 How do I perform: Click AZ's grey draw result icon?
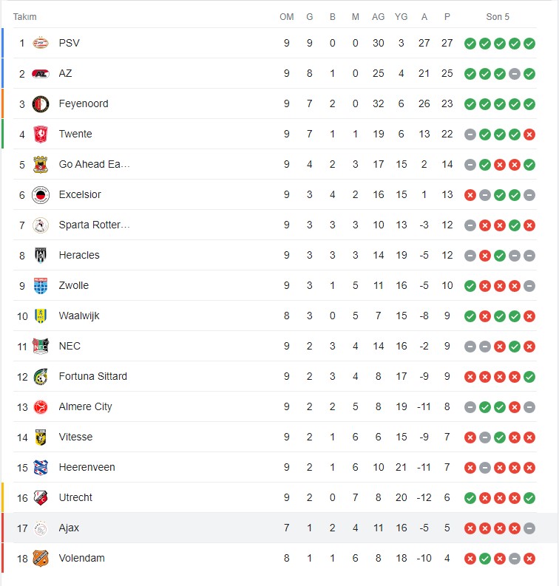pyautogui.click(x=515, y=74)
